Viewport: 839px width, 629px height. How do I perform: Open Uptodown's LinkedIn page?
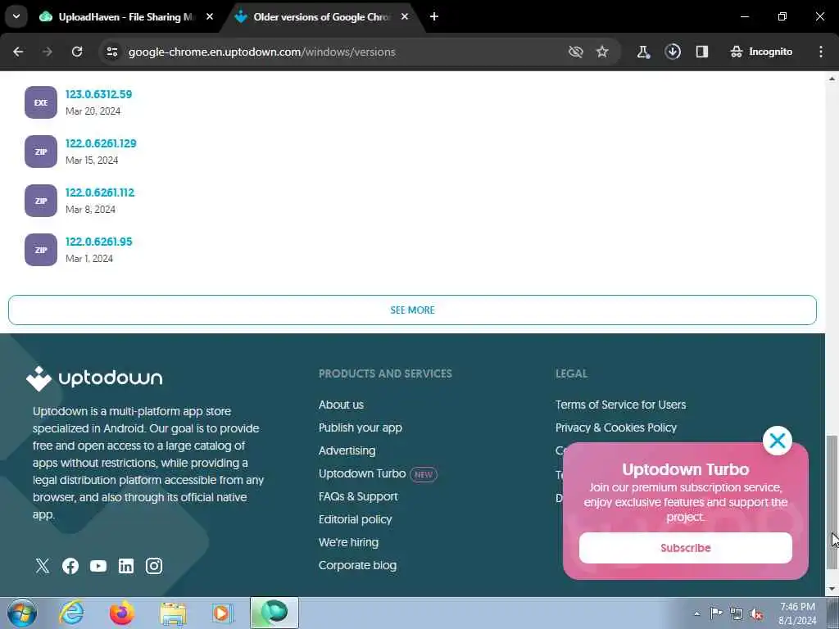[x=125, y=566]
